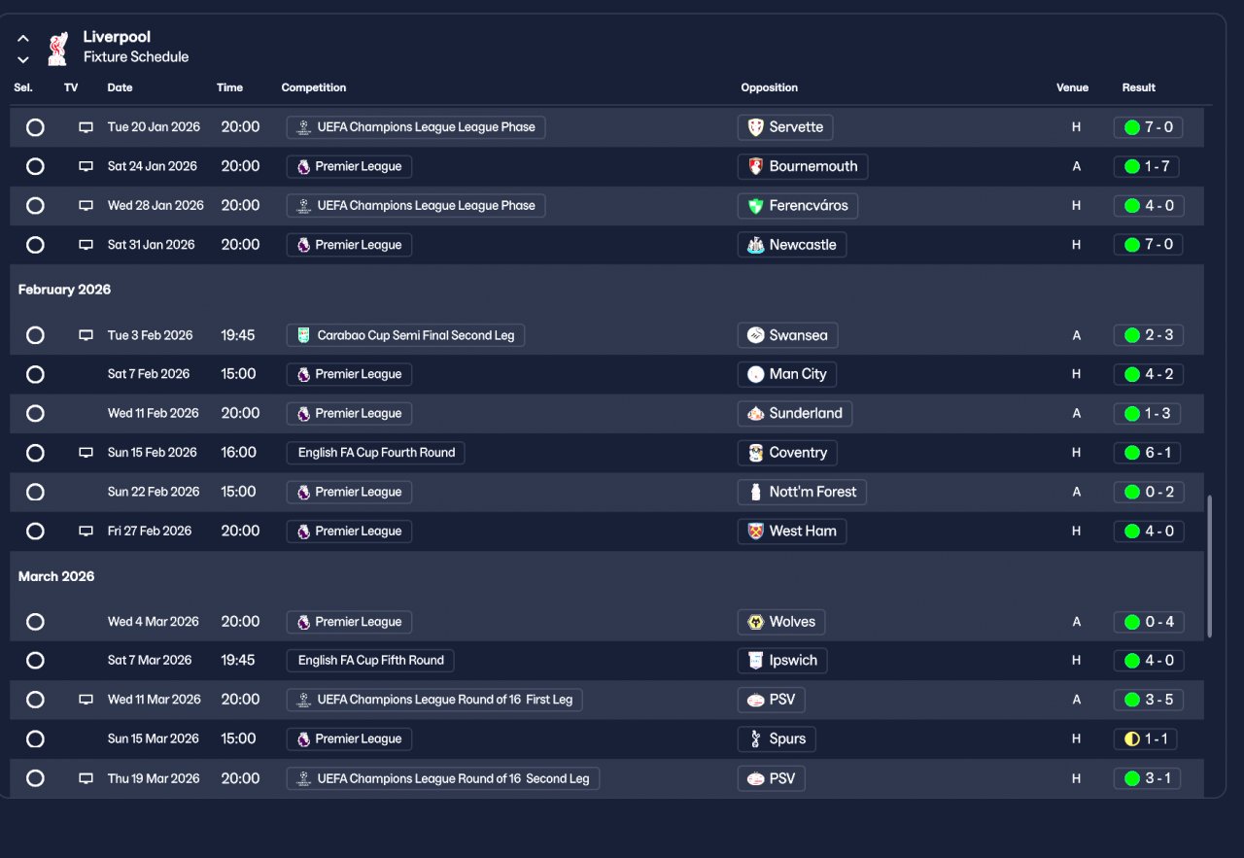The image size is (1244, 858).
Task: Click the TV icon on the Swansea row
Action: pyautogui.click(x=86, y=335)
